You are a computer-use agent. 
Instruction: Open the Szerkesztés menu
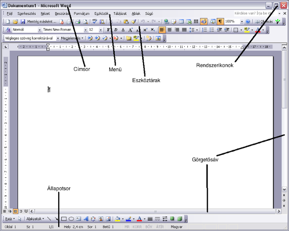click(27, 14)
